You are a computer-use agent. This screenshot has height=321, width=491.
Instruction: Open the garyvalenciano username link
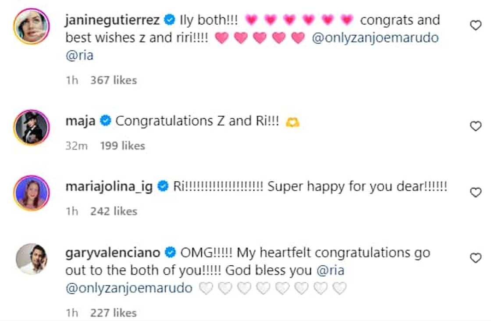point(112,253)
